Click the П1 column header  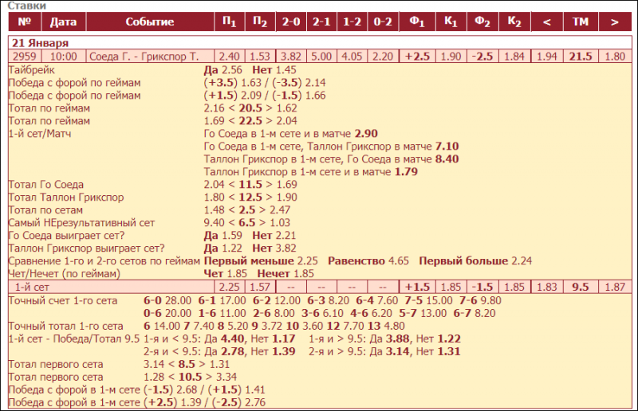click(230, 22)
